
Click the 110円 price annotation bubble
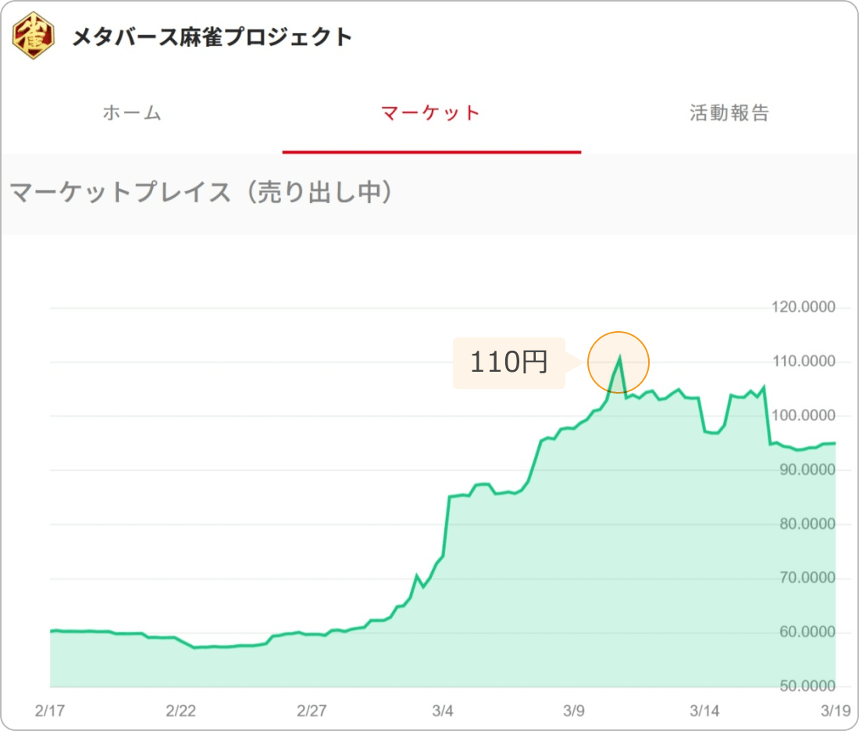(509, 362)
